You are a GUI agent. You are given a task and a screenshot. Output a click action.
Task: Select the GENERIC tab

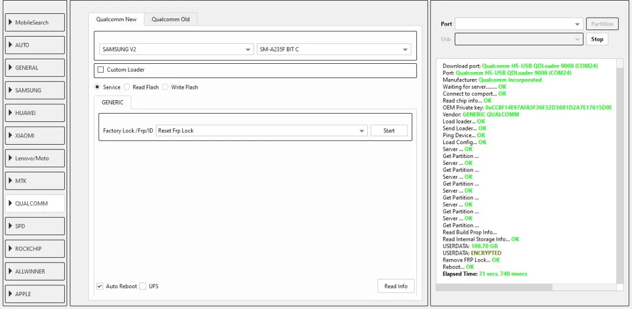113,103
